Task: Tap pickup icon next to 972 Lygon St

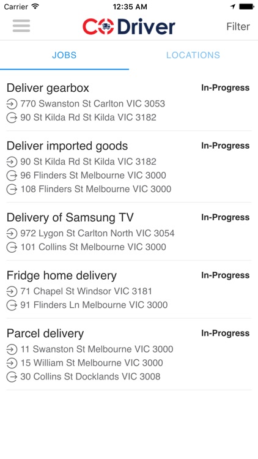Action: [12, 233]
